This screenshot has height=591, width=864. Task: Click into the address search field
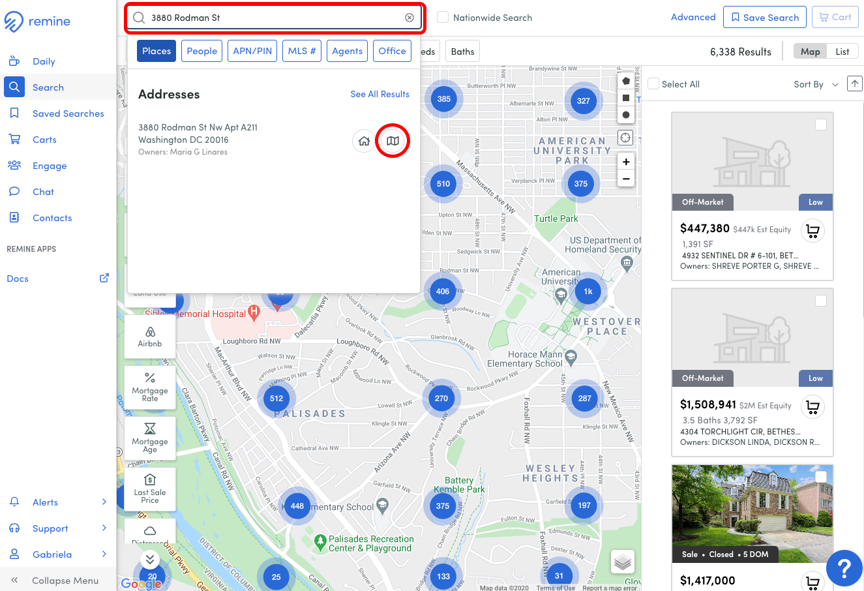pos(275,18)
